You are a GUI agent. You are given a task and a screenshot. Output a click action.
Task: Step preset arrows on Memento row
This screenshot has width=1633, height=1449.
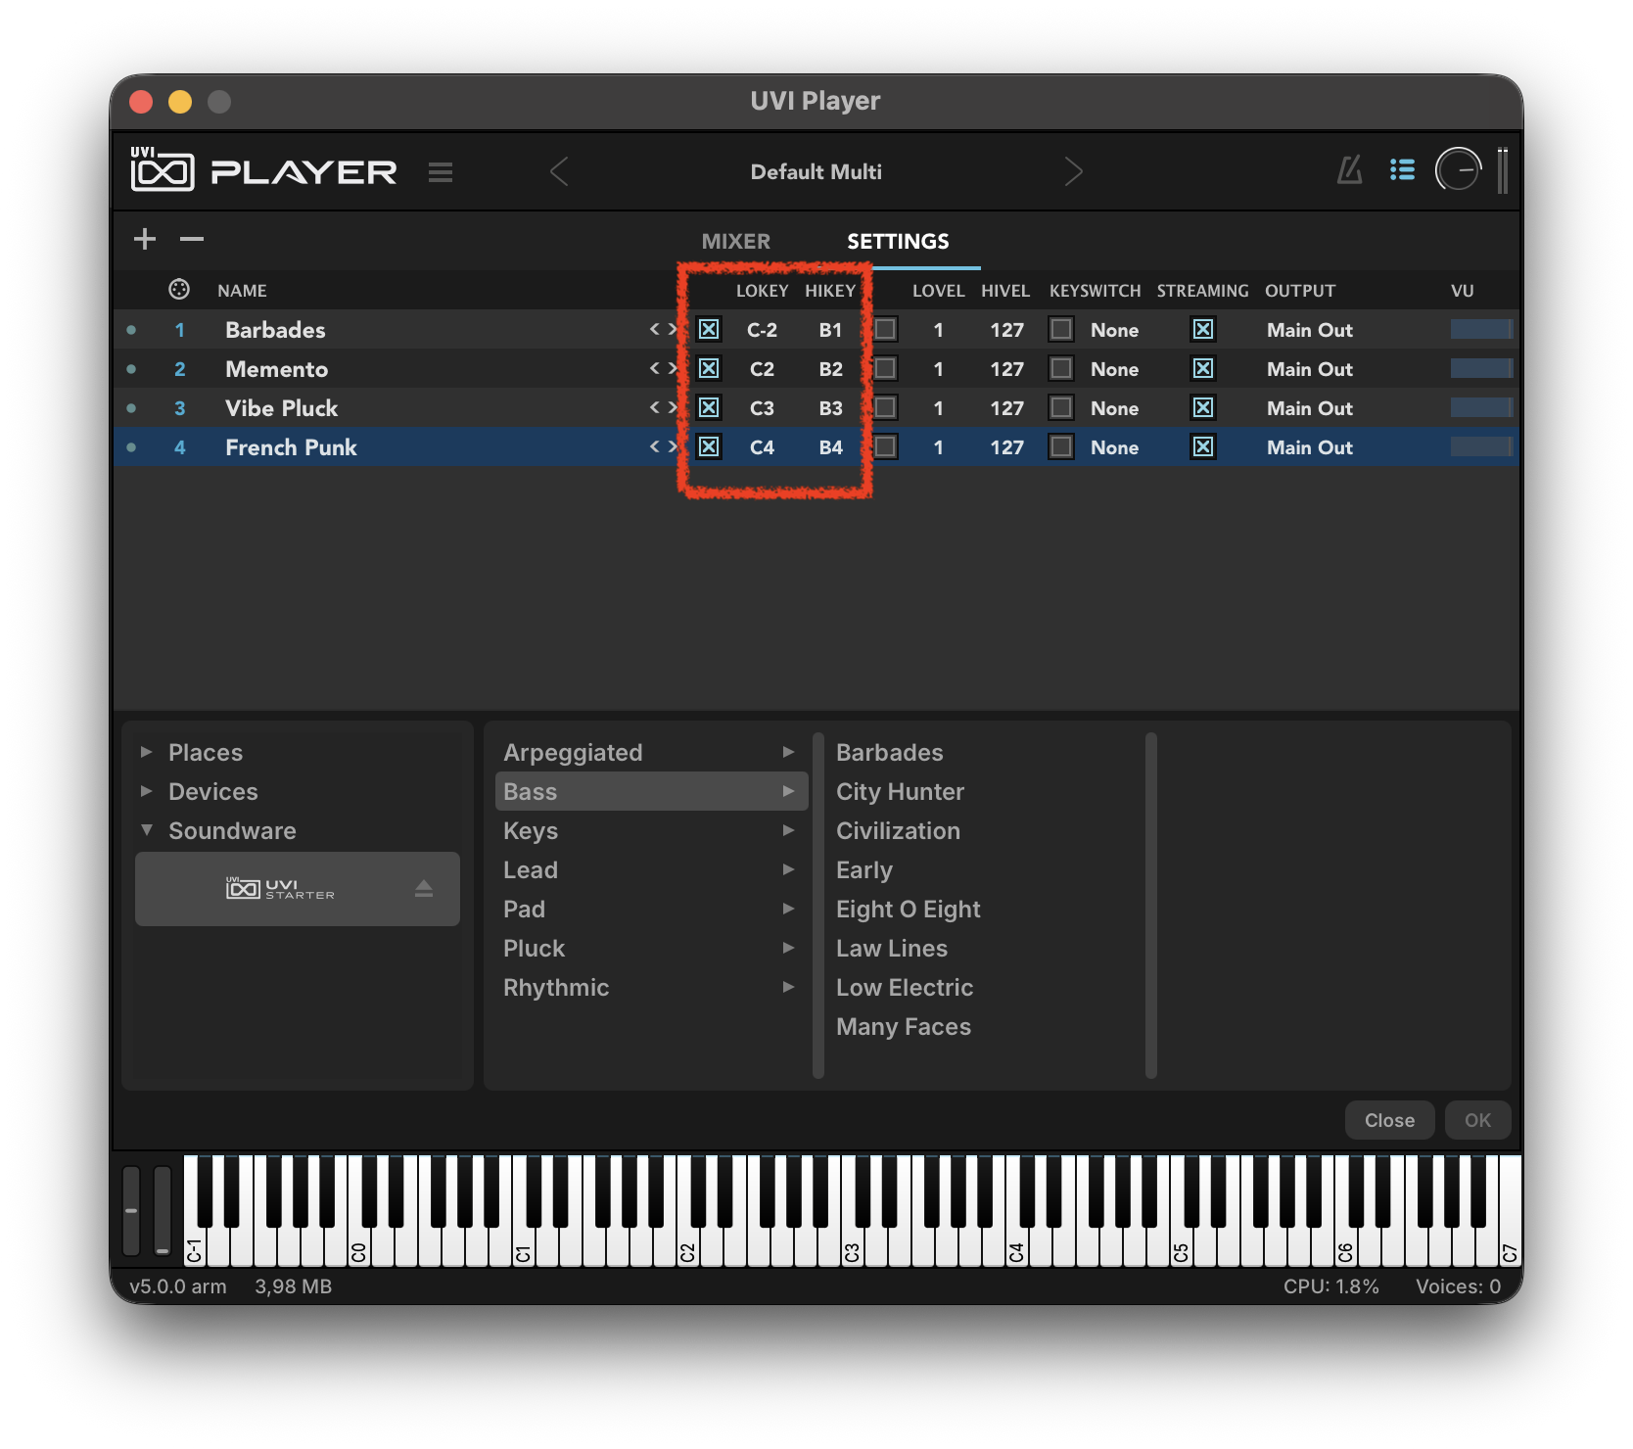[x=663, y=369]
